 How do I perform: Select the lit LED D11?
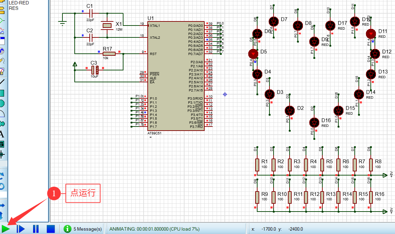point(371,33)
